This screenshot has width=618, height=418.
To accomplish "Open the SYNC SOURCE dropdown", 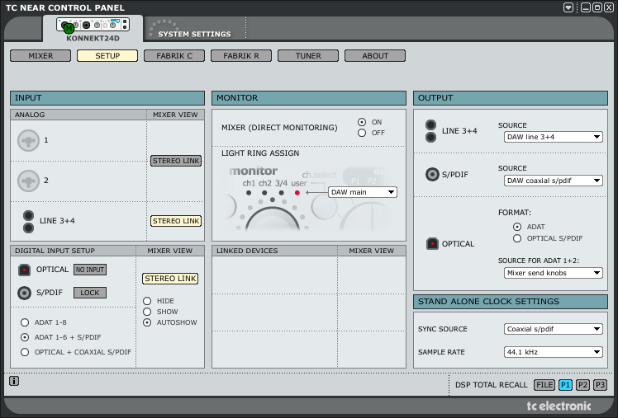I will tap(553, 329).
